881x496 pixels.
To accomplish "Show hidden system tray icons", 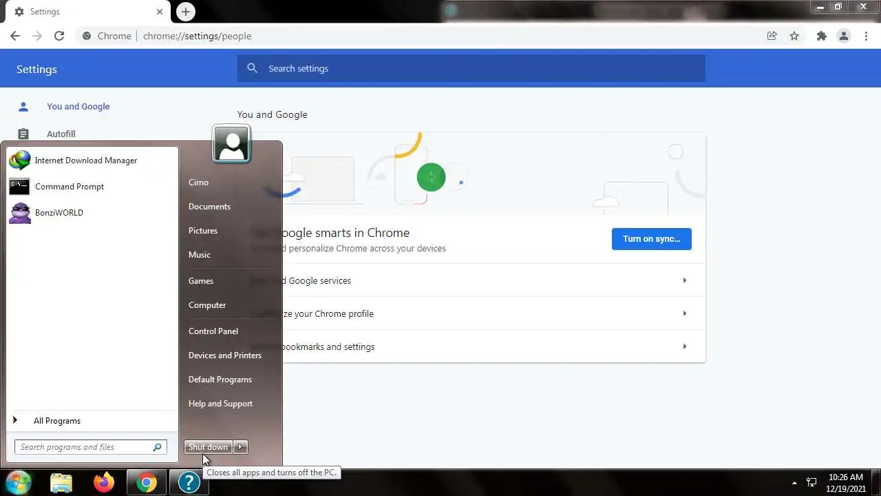I will pos(794,483).
